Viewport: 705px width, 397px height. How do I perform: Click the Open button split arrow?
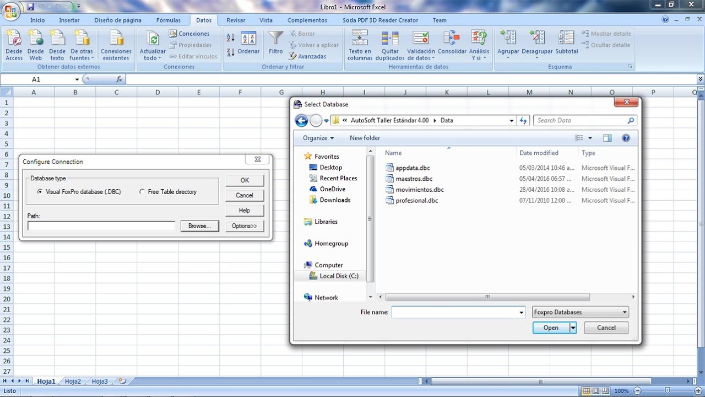tap(573, 328)
